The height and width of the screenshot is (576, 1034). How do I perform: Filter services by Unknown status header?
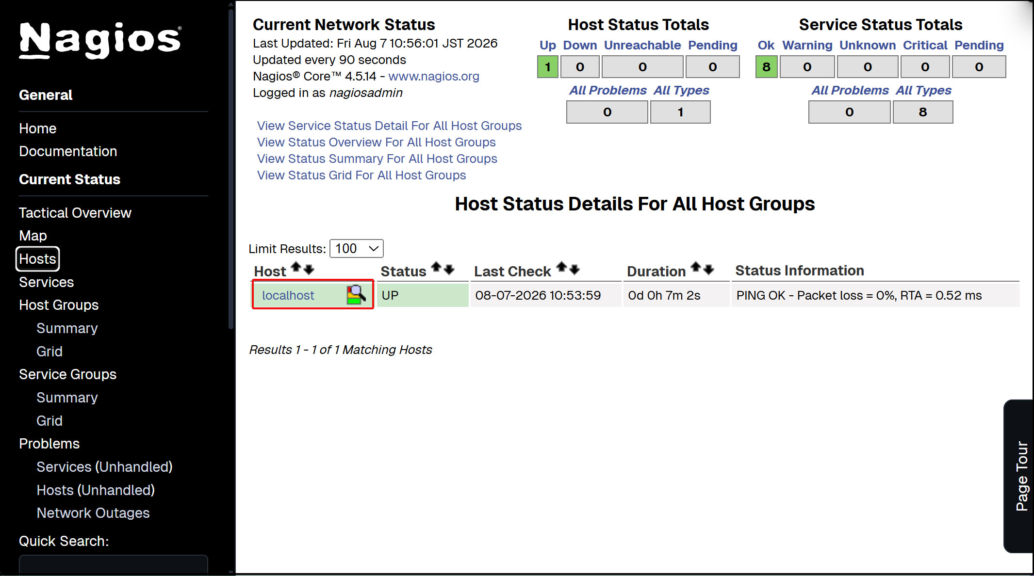[x=868, y=45]
